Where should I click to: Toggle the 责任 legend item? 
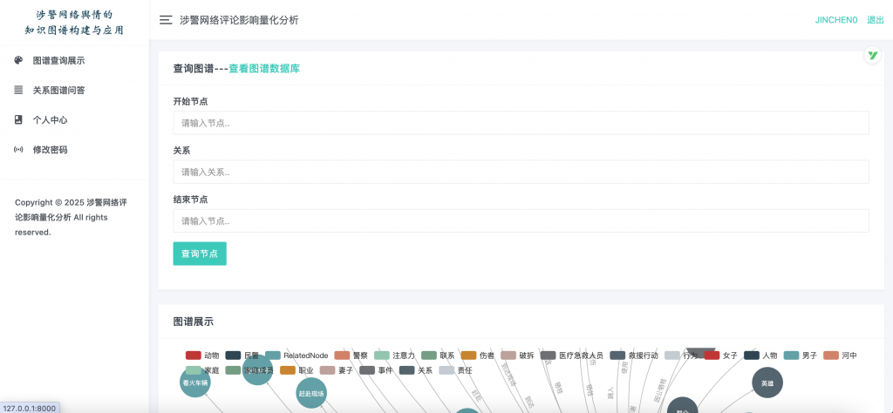click(x=455, y=370)
